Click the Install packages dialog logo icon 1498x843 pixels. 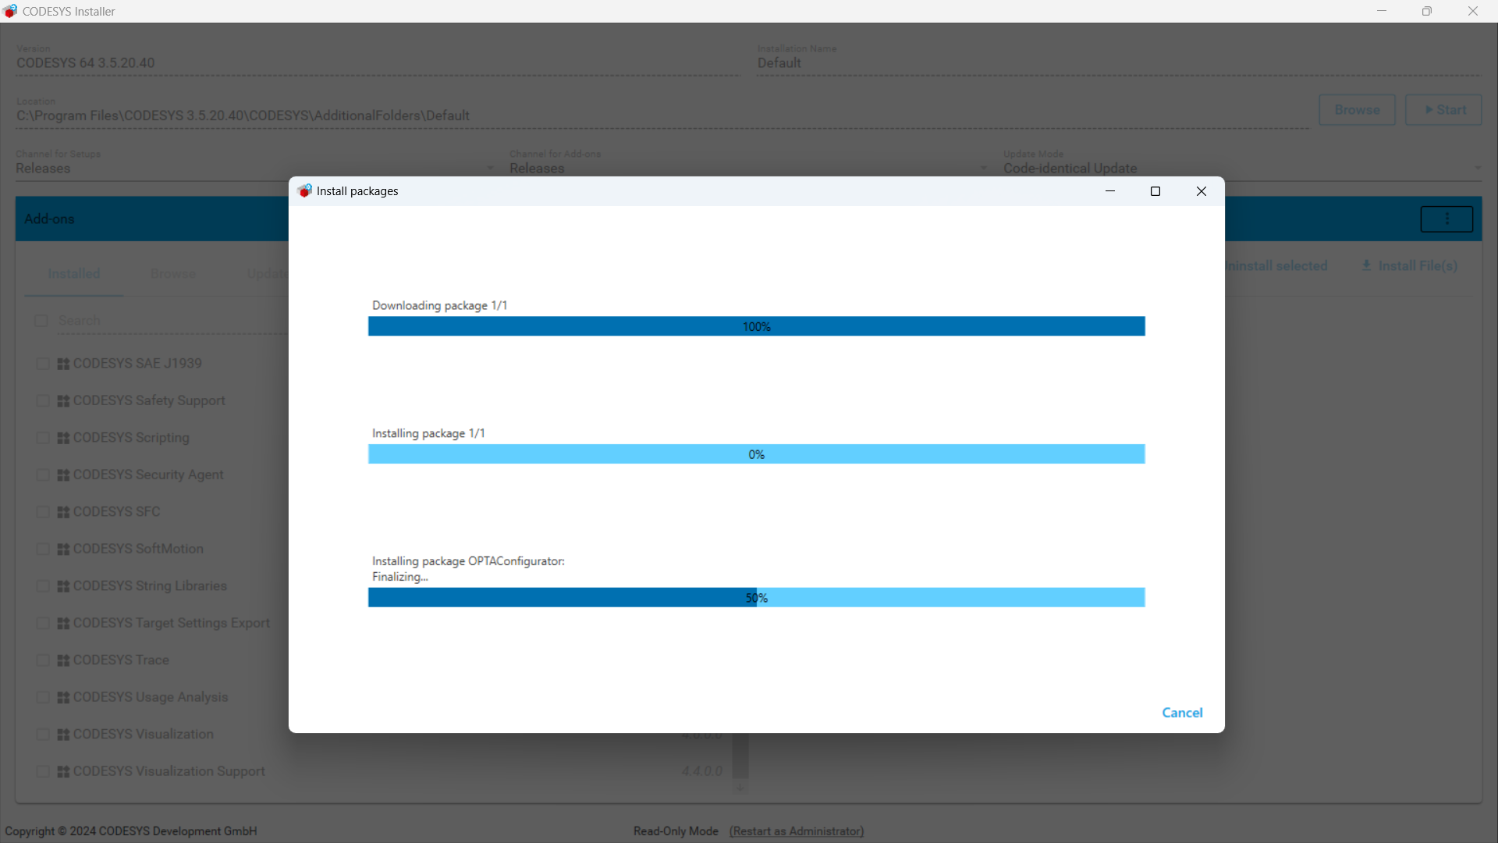click(305, 191)
